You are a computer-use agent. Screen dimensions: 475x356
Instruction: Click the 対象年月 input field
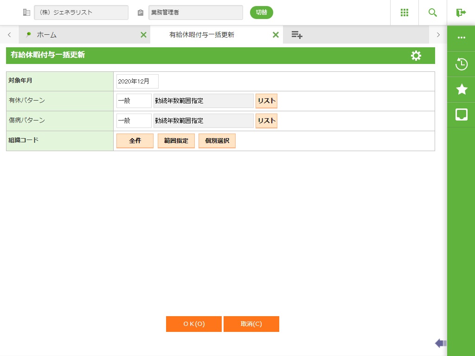click(137, 81)
